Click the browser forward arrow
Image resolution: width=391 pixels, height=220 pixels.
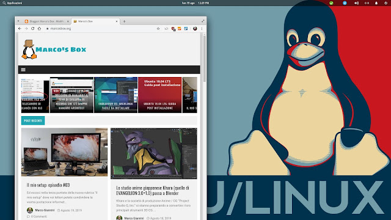tap(26, 29)
